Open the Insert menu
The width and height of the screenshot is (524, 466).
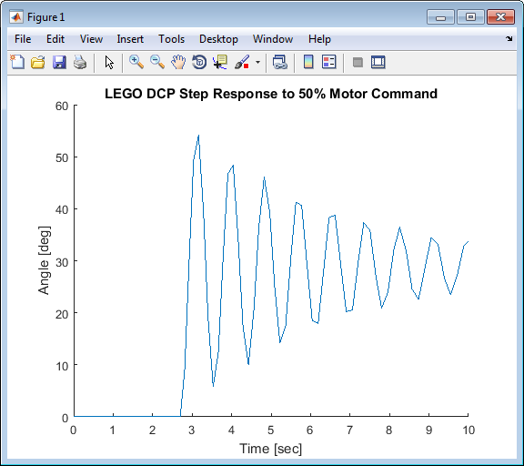[x=130, y=39]
